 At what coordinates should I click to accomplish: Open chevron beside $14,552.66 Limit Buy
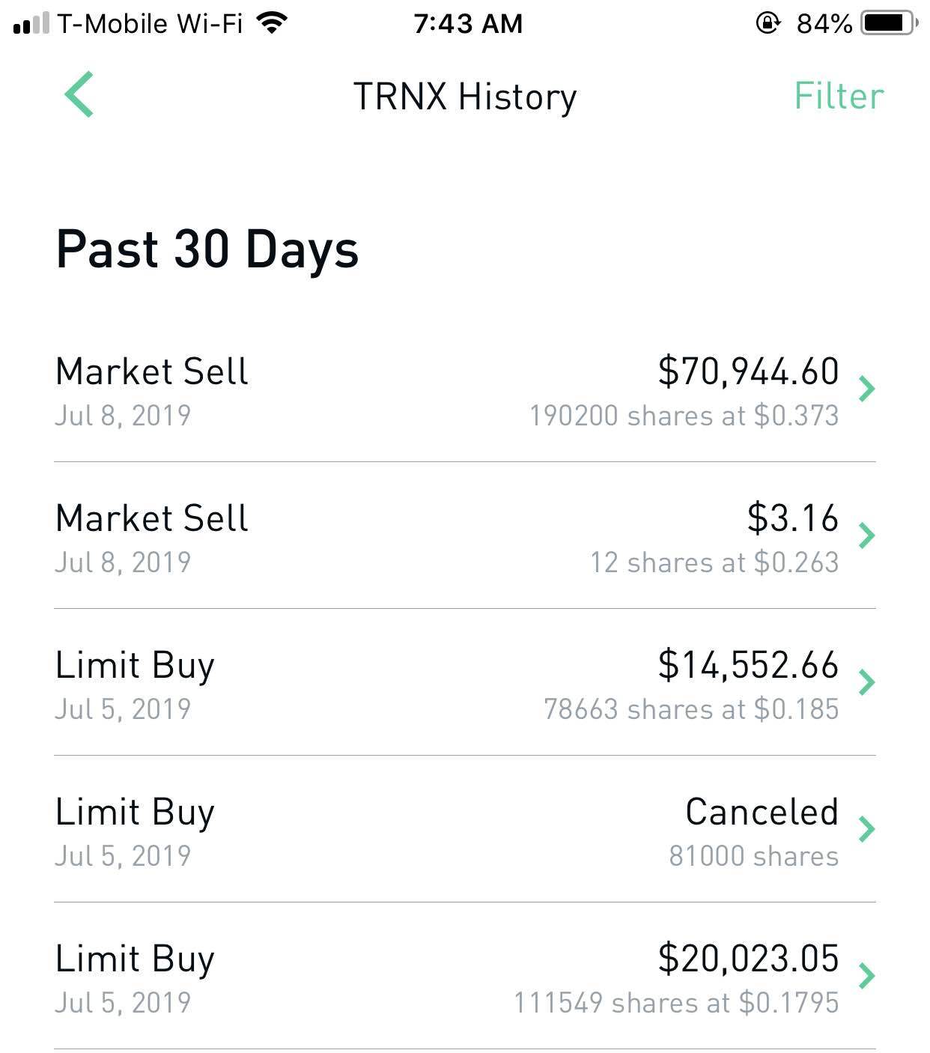pos(867,682)
